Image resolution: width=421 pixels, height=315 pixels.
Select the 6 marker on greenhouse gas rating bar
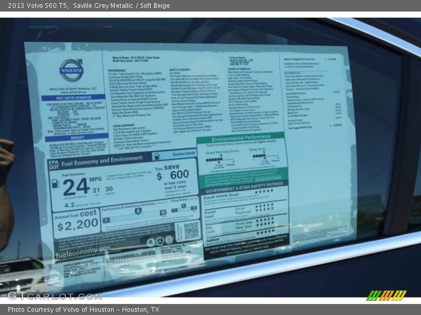(x=138, y=211)
